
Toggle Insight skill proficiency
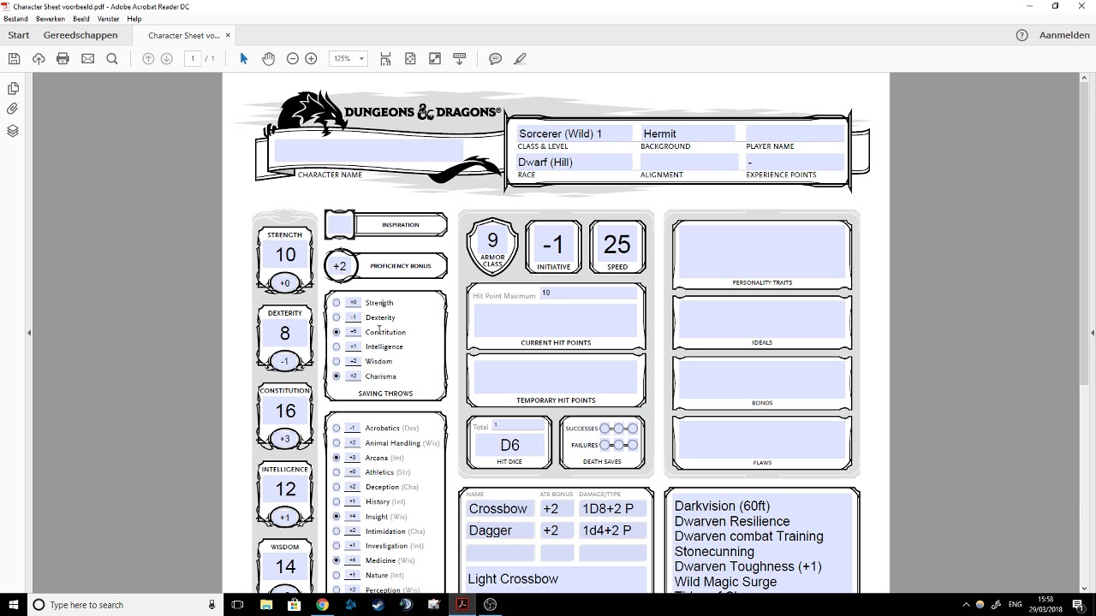point(337,517)
